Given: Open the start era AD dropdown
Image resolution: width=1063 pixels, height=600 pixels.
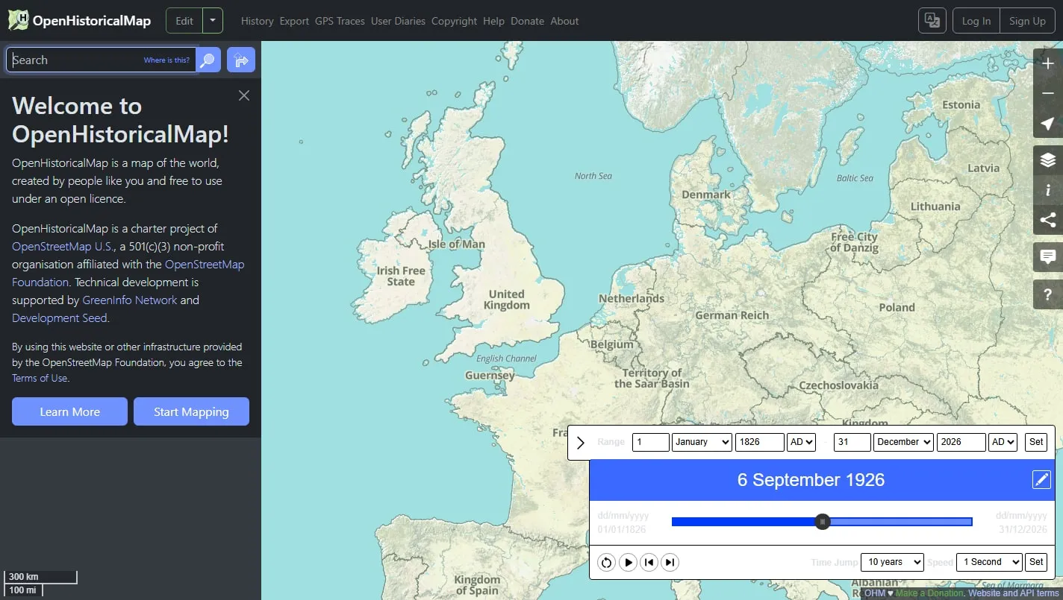Looking at the screenshot, I should click(x=801, y=442).
